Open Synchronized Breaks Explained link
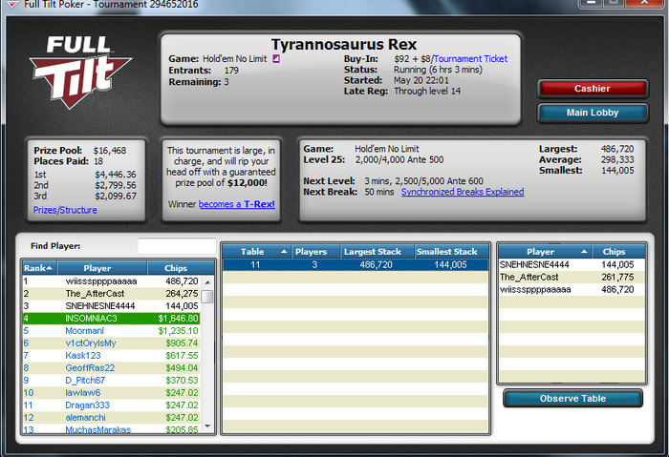This screenshot has height=457, width=669. click(x=463, y=192)
